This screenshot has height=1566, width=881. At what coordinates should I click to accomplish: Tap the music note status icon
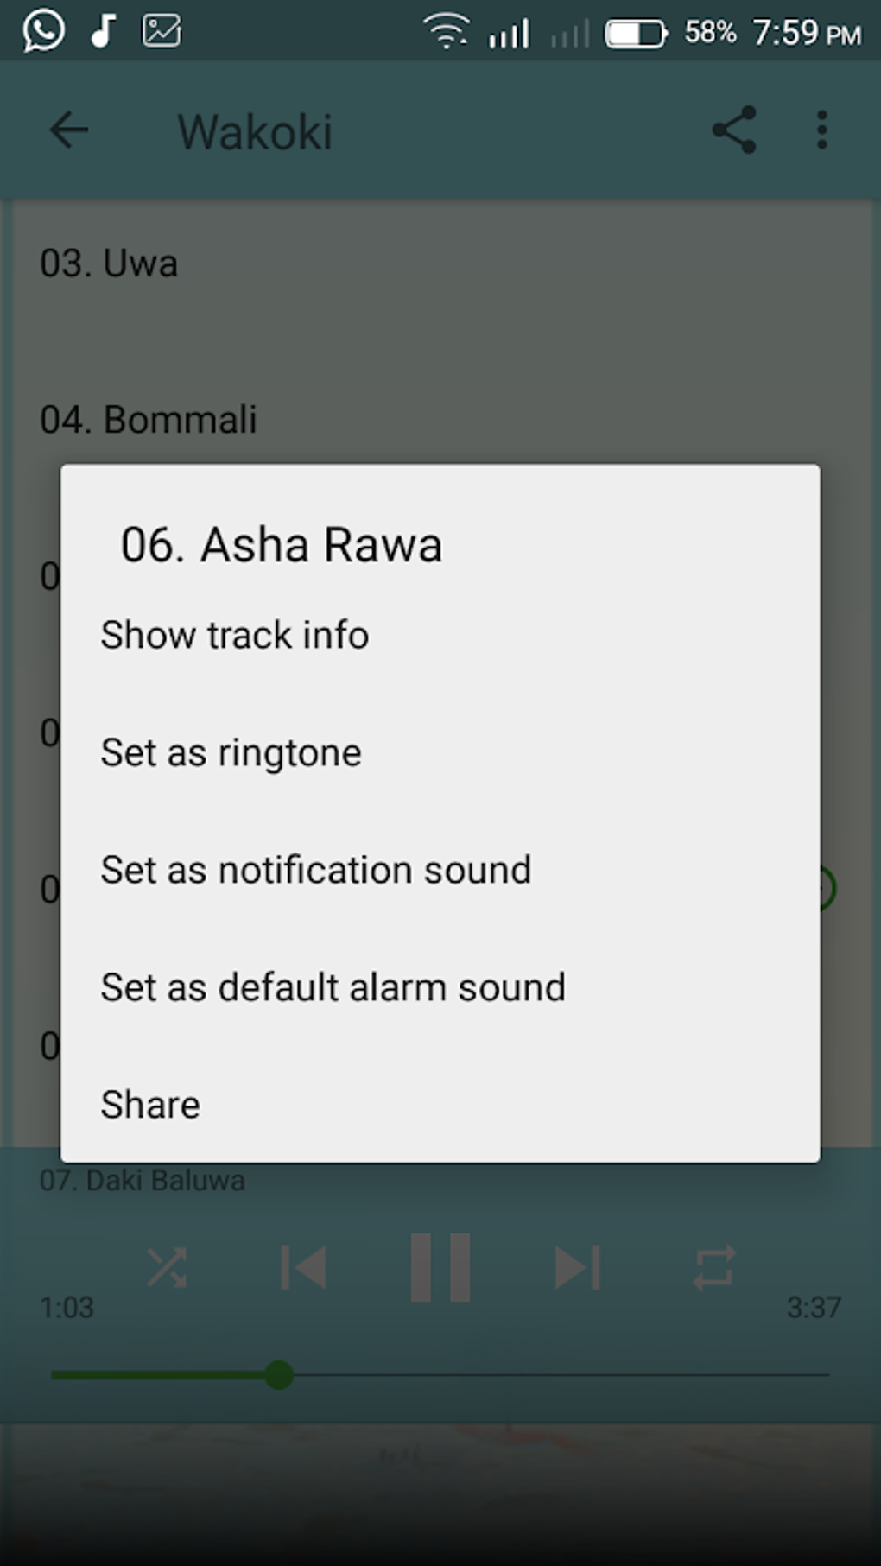coord(103,31)
